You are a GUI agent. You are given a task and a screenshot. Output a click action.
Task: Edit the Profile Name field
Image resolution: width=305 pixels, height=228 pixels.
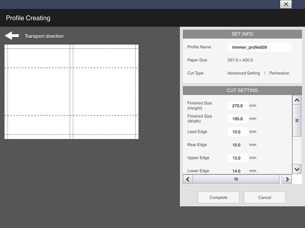(x=260, y=47)
